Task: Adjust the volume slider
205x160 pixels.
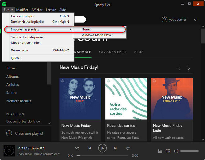Action: 189,151
